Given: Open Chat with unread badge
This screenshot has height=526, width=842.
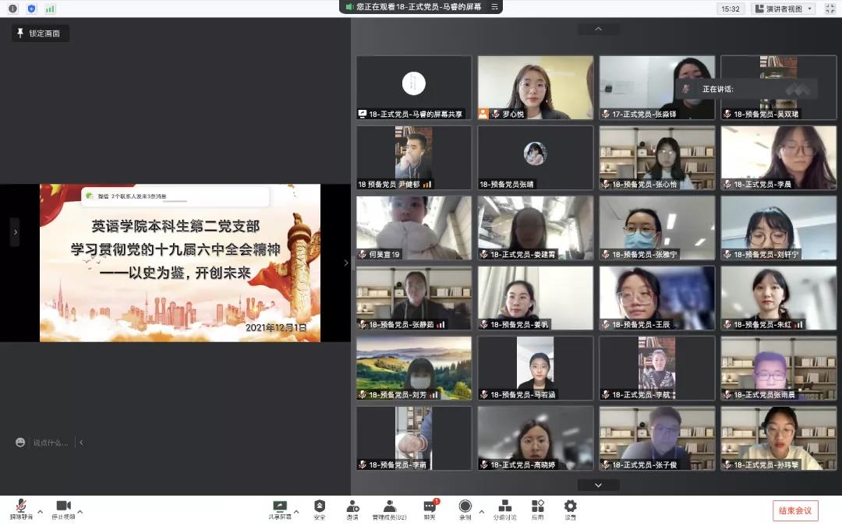Looking at the screenshot, I should point(430,507).
